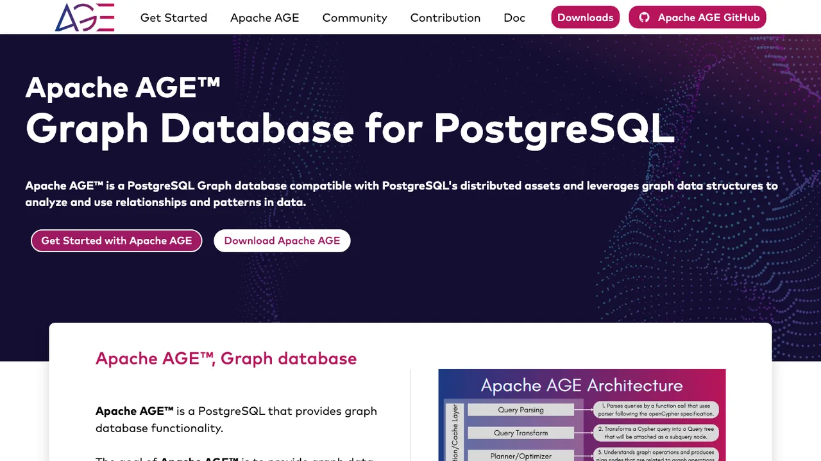Screen dimensions: 821x461
Task: Open the Community menu
Action: (355, 17)
